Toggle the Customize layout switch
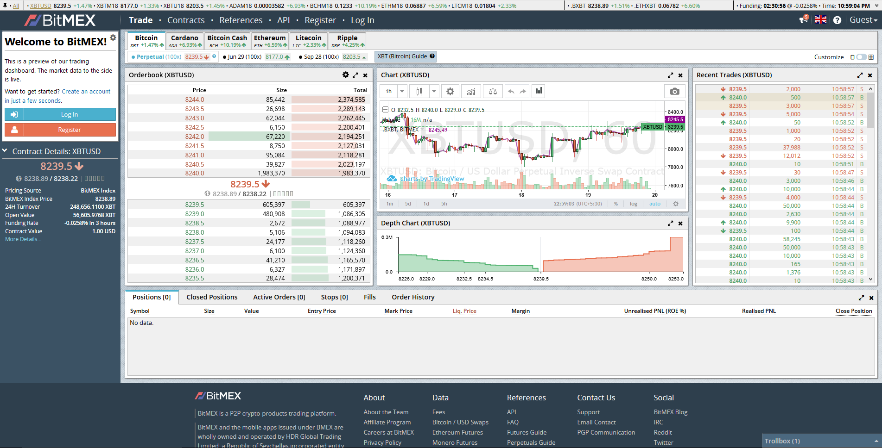 (861, 57)
